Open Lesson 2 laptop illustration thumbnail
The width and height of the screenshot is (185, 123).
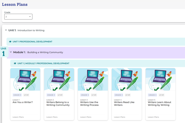tap(59, 80)
